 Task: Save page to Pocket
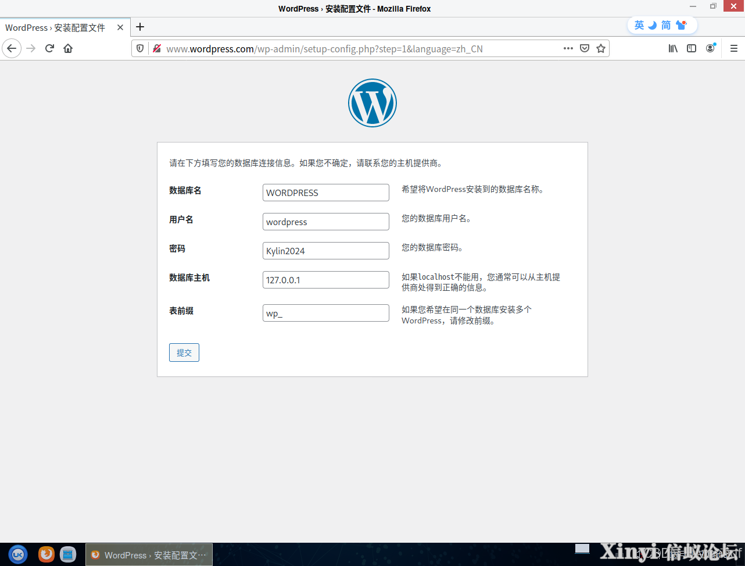(585, 48)
